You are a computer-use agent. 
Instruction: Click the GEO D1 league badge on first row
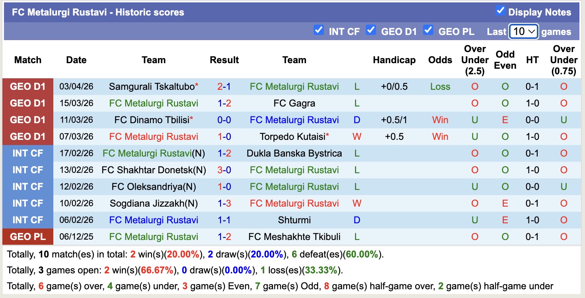27,86
